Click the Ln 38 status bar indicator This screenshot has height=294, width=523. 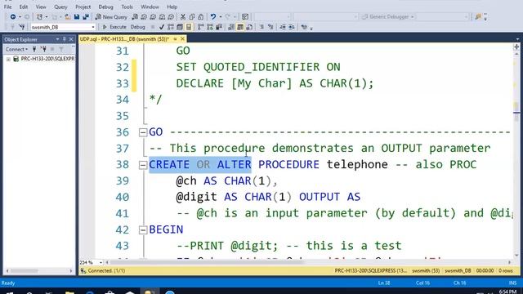(384, 283)
